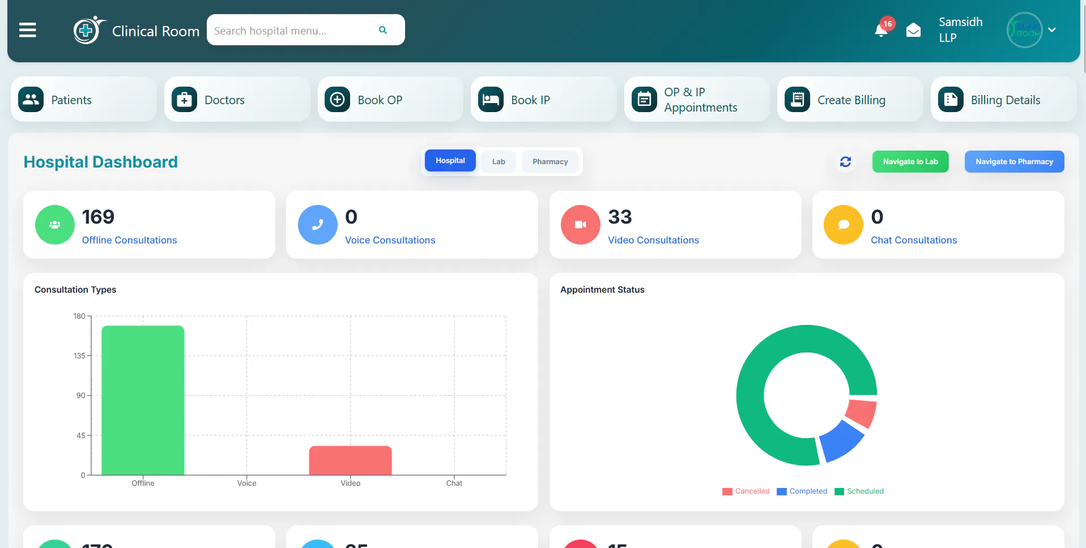Click the Samsidh LLP user name
The height and width of the screenshot is (548, 1086).
[x=960, y=30]
